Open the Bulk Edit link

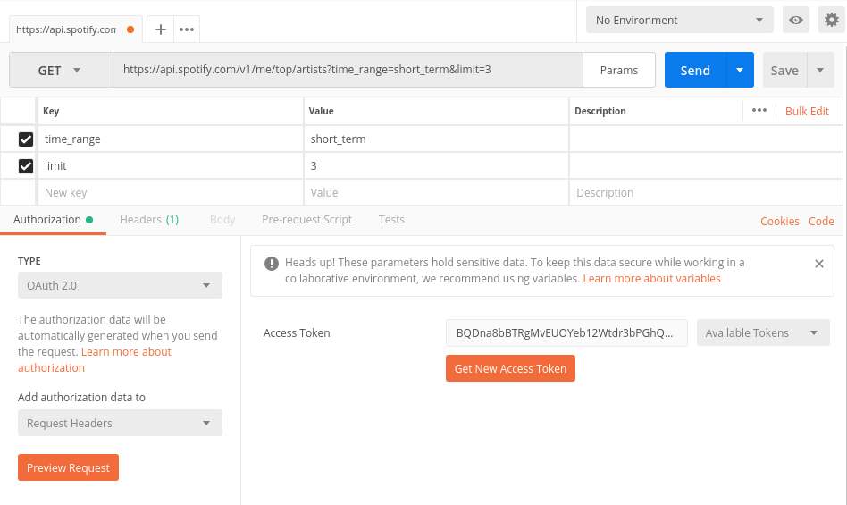click(x=807, y=111)
